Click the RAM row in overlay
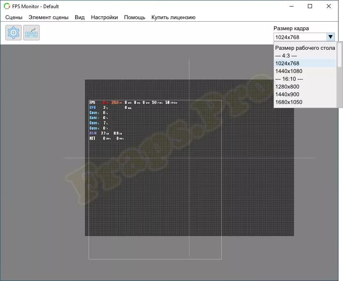The width and height of the screenshot is (343, 281). 106,133
